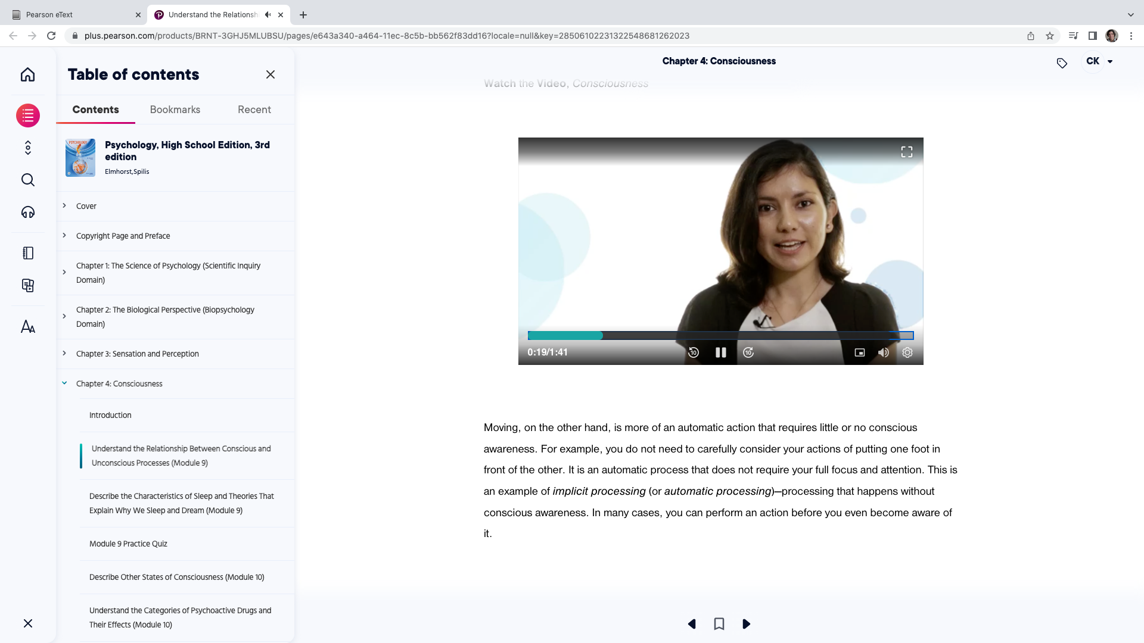Skip video forward 10 seconds
Screen dimensions: 1144x643
point(748,352)
